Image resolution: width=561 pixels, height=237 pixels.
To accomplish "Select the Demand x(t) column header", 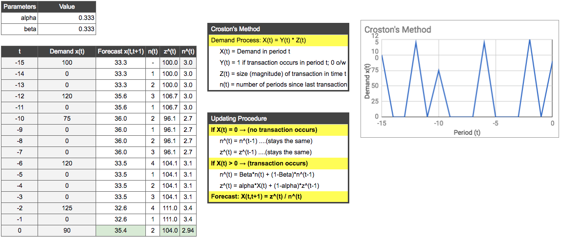I will [x=67, y=52].
